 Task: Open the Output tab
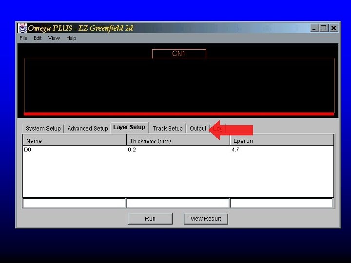point(198,129)
